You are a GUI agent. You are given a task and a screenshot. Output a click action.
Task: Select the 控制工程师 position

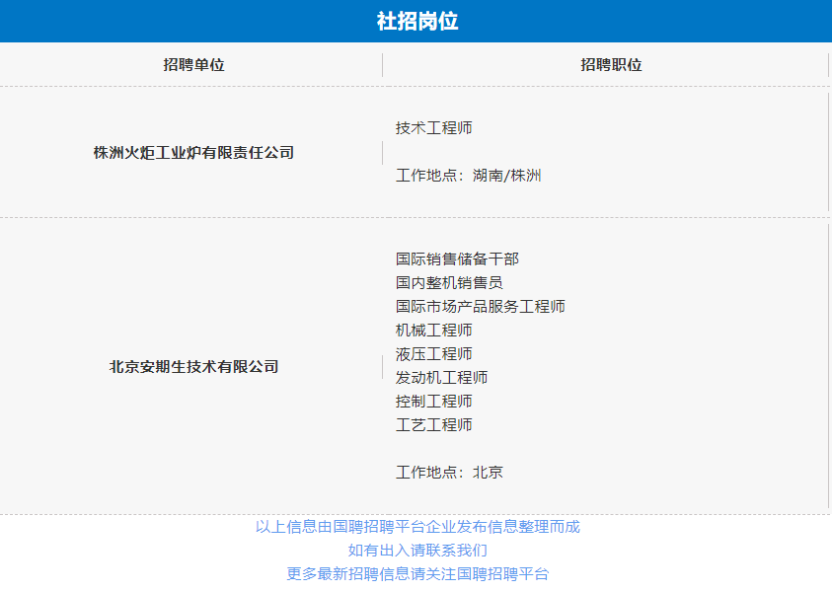433,402
